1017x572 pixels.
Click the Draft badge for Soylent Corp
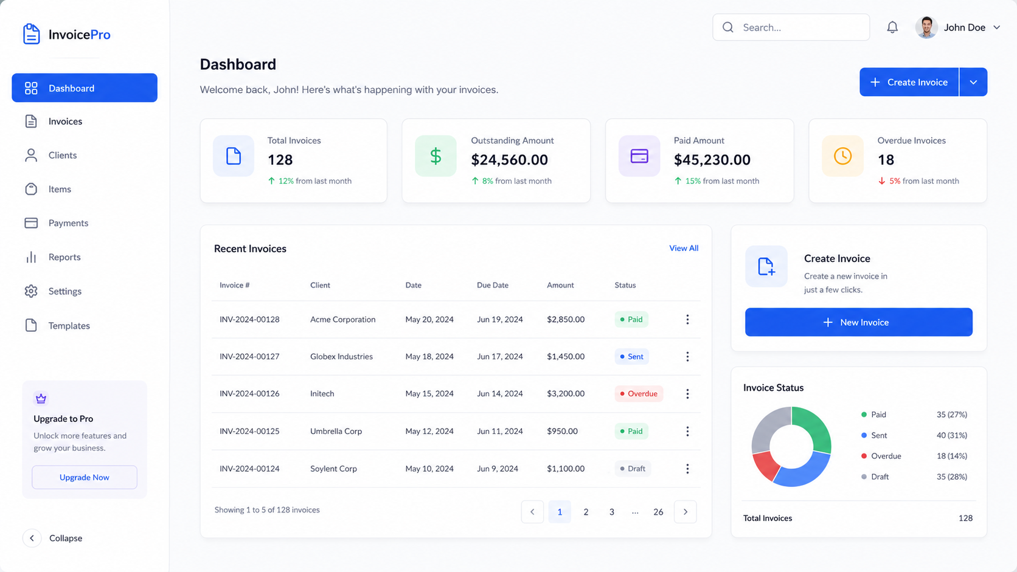pyautogui.click(x=633, y=469)
